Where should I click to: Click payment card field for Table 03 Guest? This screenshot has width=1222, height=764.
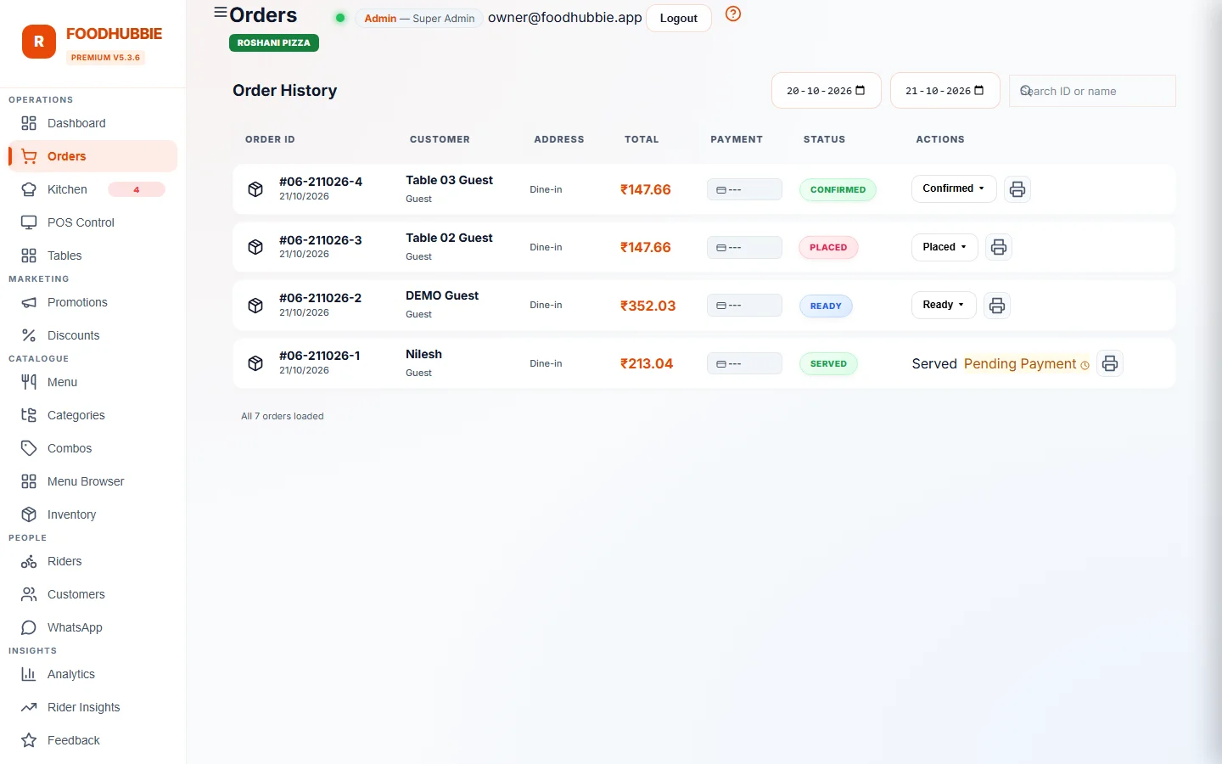[x=744, y=189]
